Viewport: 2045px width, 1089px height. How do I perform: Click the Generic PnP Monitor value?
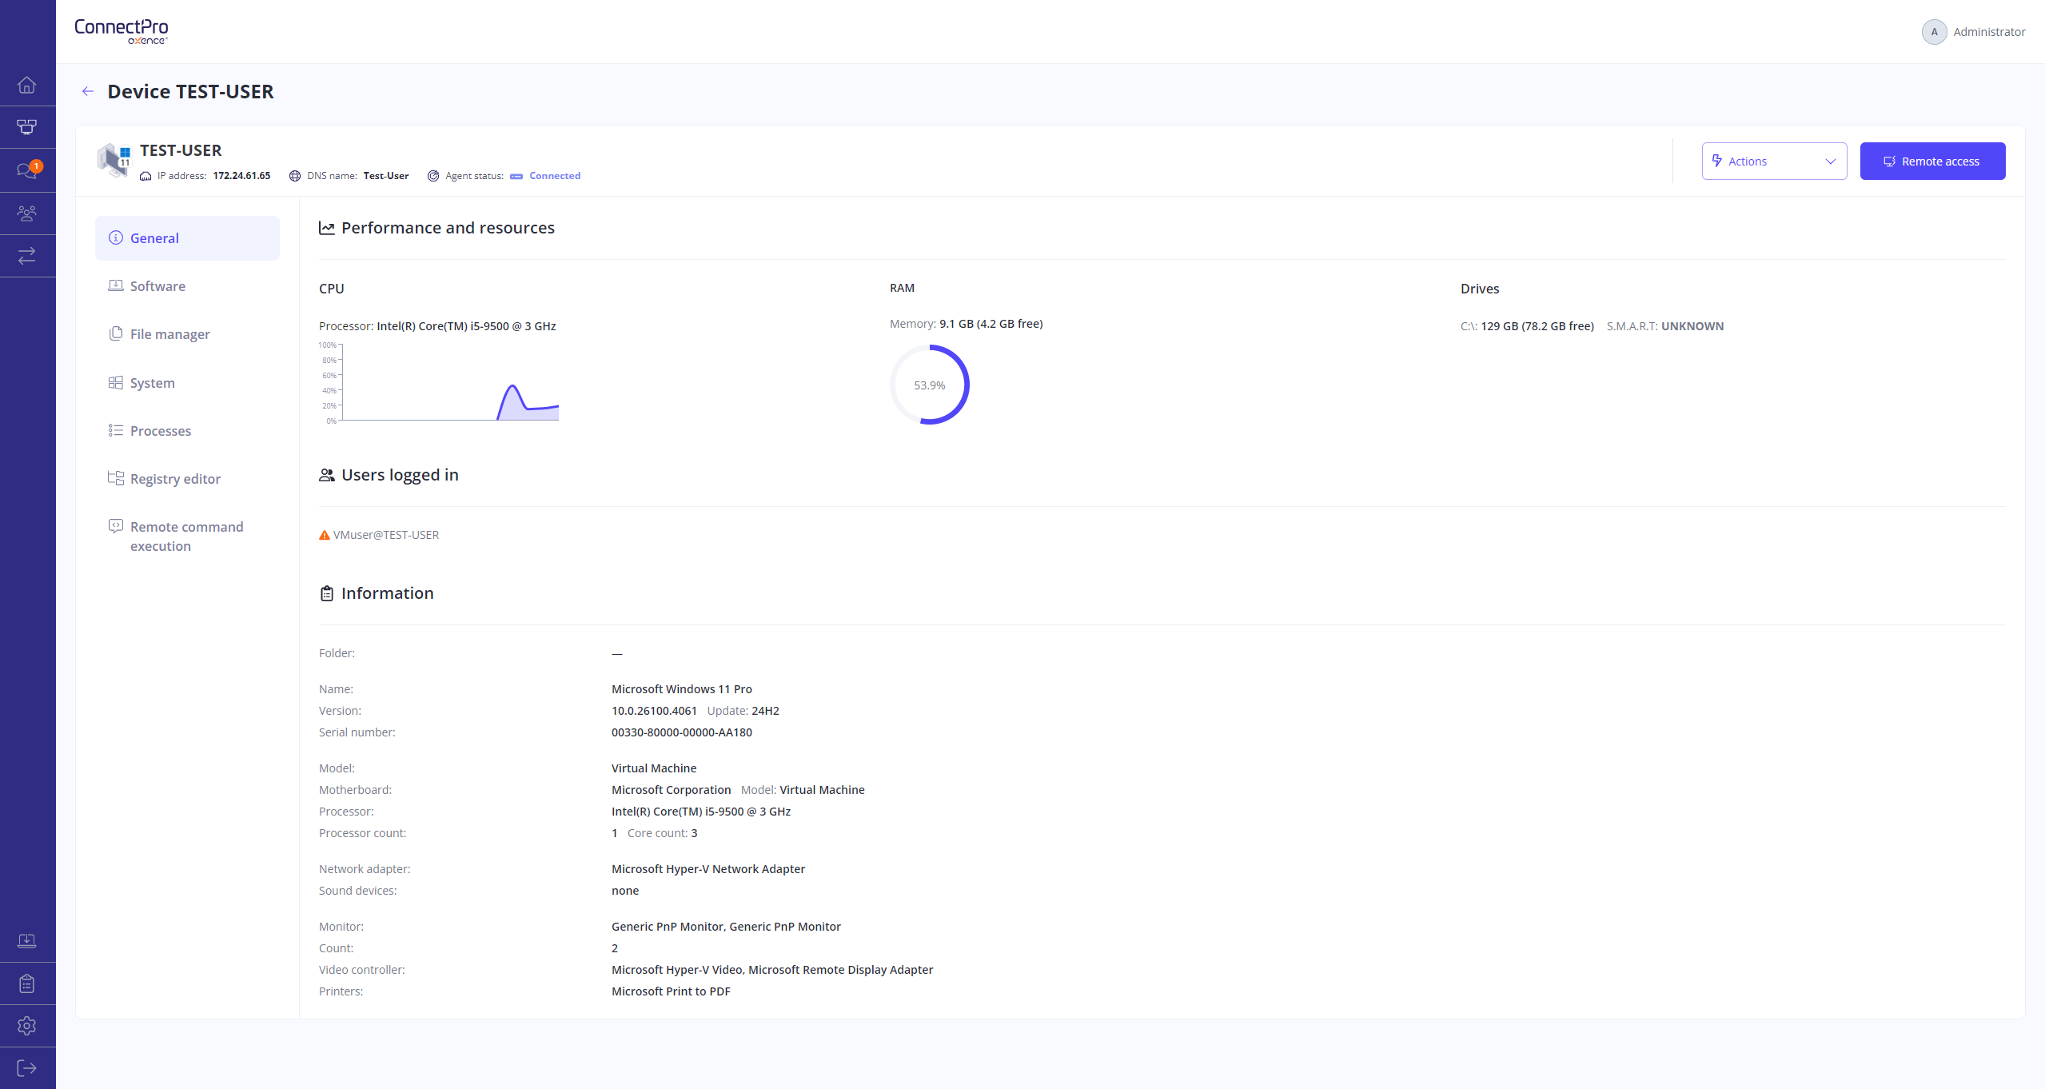tap(726, 927)
